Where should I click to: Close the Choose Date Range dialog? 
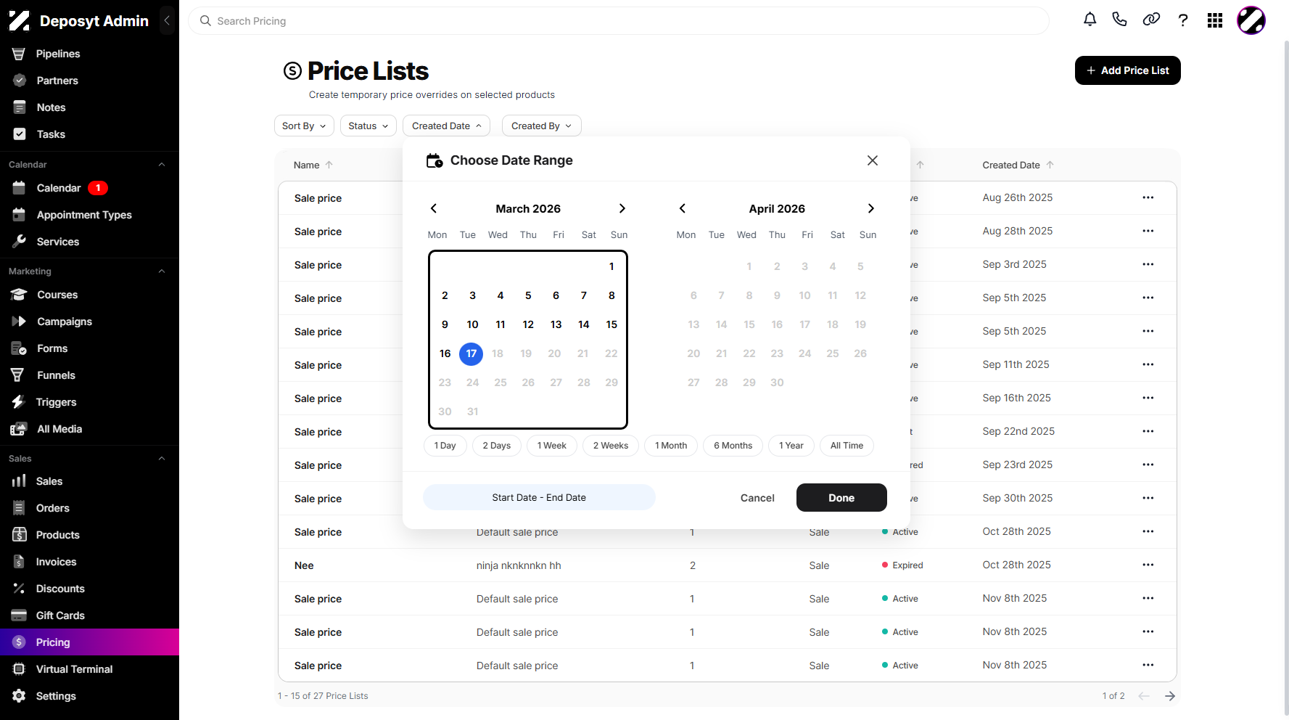873,160
